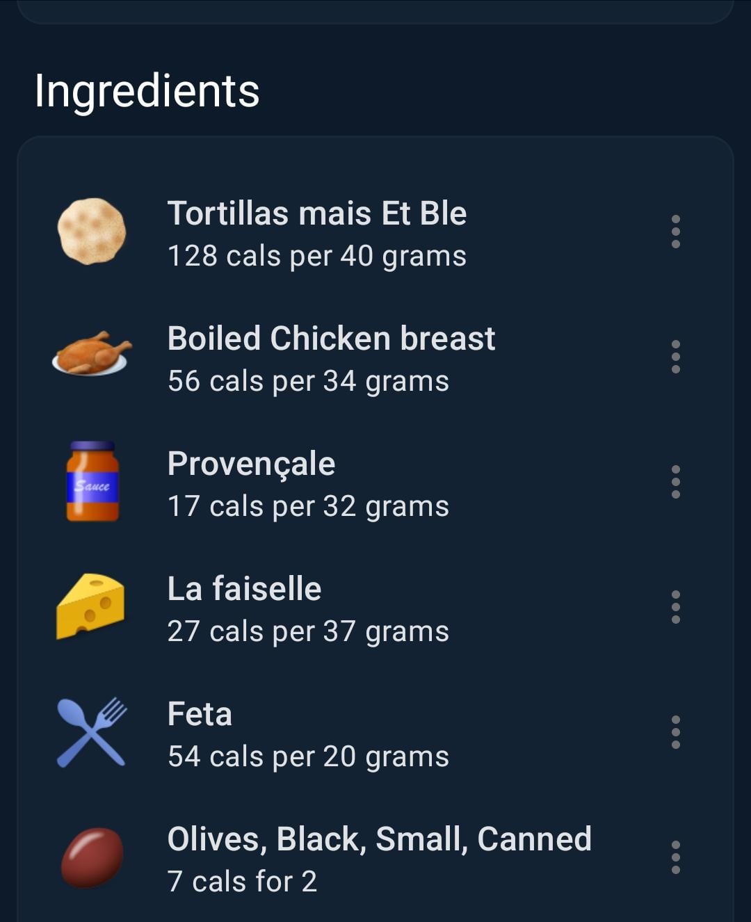The height and width of the screenshot is (922, 751).
Task: Tap the tortilla icon for Tortillas mais Et Ble
Action: pos(91,232)
